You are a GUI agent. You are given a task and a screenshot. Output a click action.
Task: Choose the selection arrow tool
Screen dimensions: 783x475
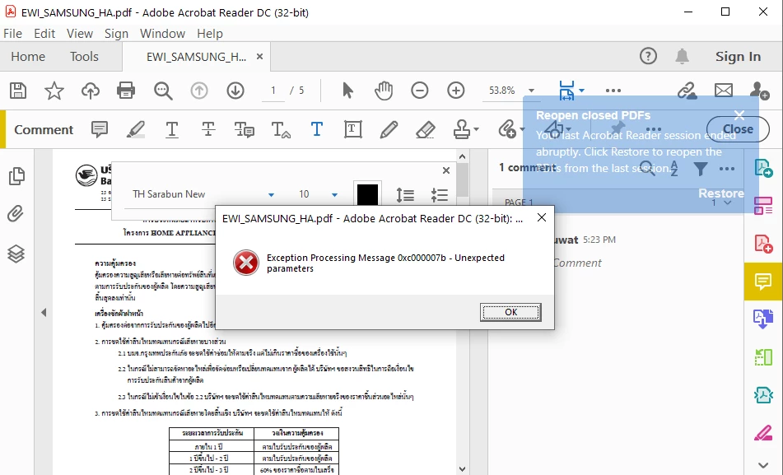tap(347, 91)
